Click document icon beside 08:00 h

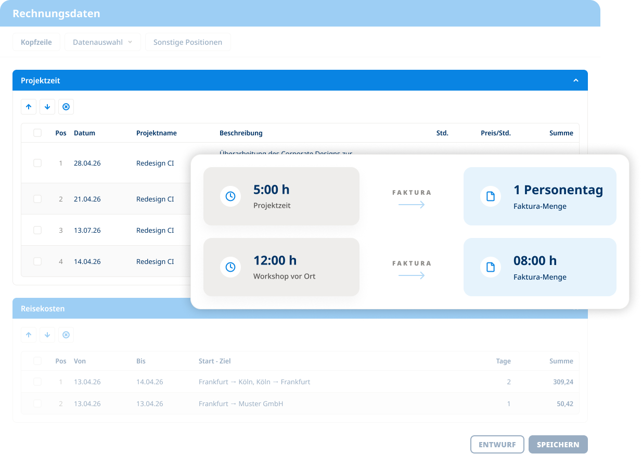coord(490,267)
